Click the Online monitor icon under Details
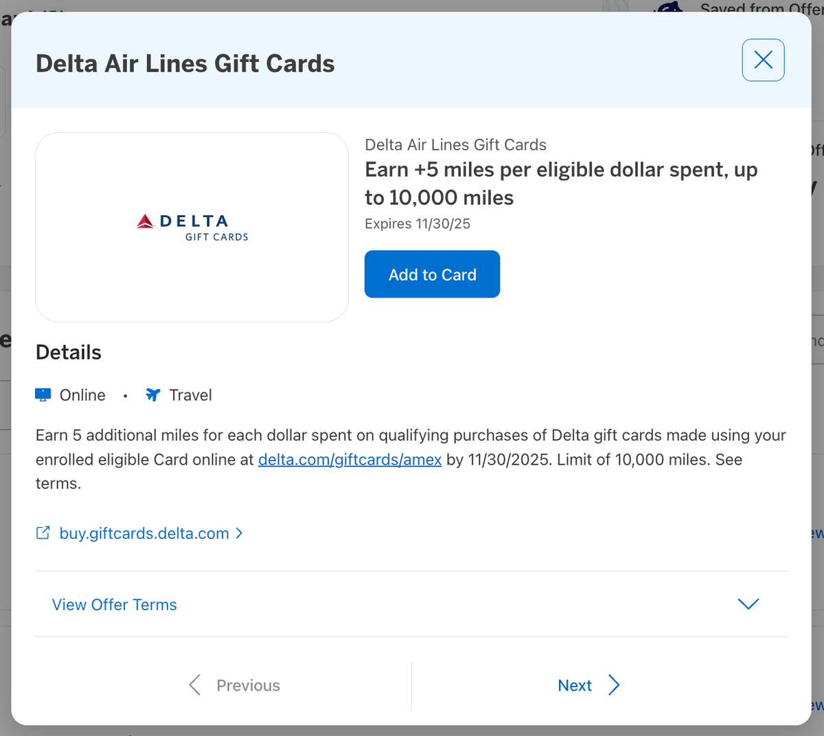824x736 pixels. click(43, 394)
